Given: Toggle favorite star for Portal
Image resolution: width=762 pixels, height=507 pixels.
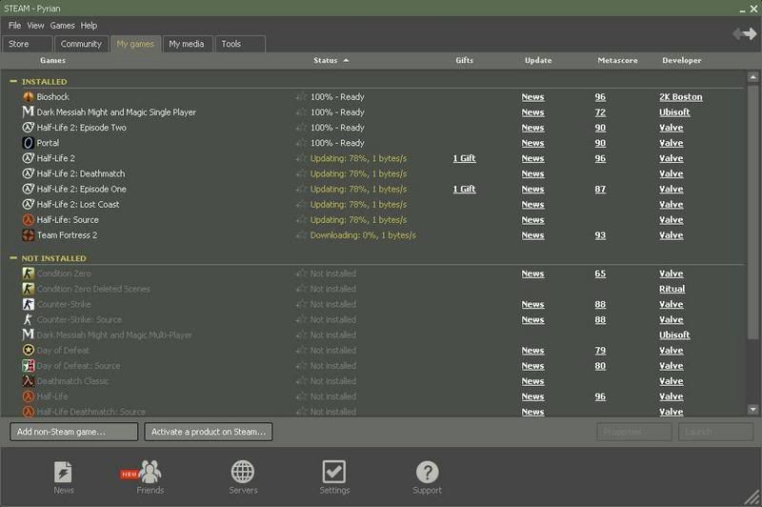Looking at the screenshot, I should 301,143.
